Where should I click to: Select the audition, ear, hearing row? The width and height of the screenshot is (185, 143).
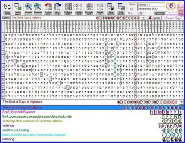pyautogui.click(x=92, y=130)
